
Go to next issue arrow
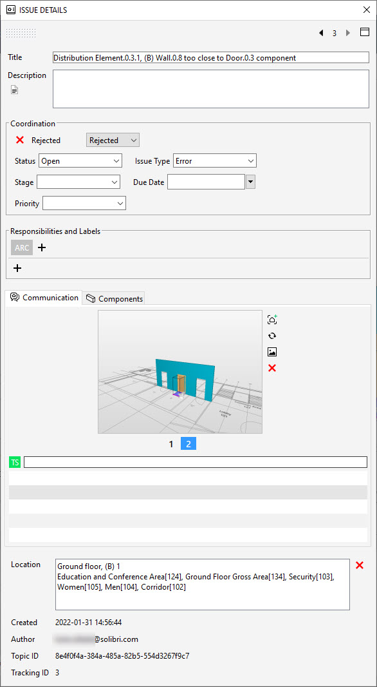pos(348,33)
